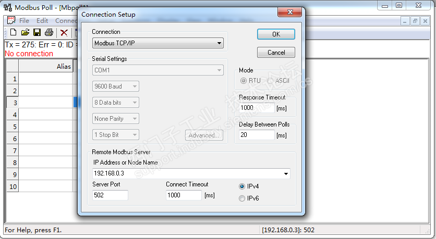This screenshot has height=239, width=436.
Task: Select row 10 header in the table
Action: [x=13, y=186]
